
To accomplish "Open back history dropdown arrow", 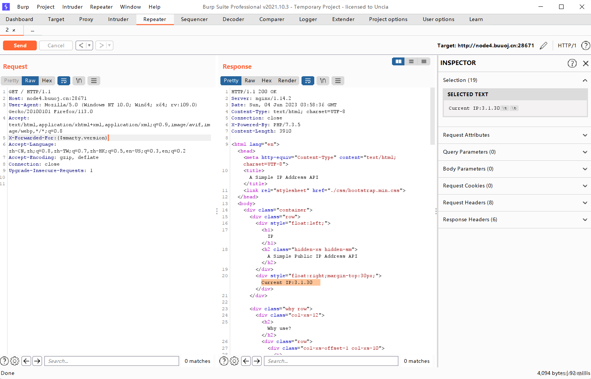I will pos(89,45).
